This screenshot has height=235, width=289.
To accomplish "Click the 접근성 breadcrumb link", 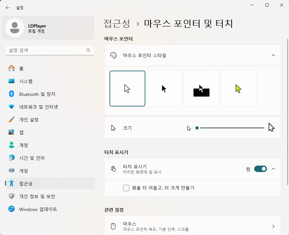I will click(117, 24).
